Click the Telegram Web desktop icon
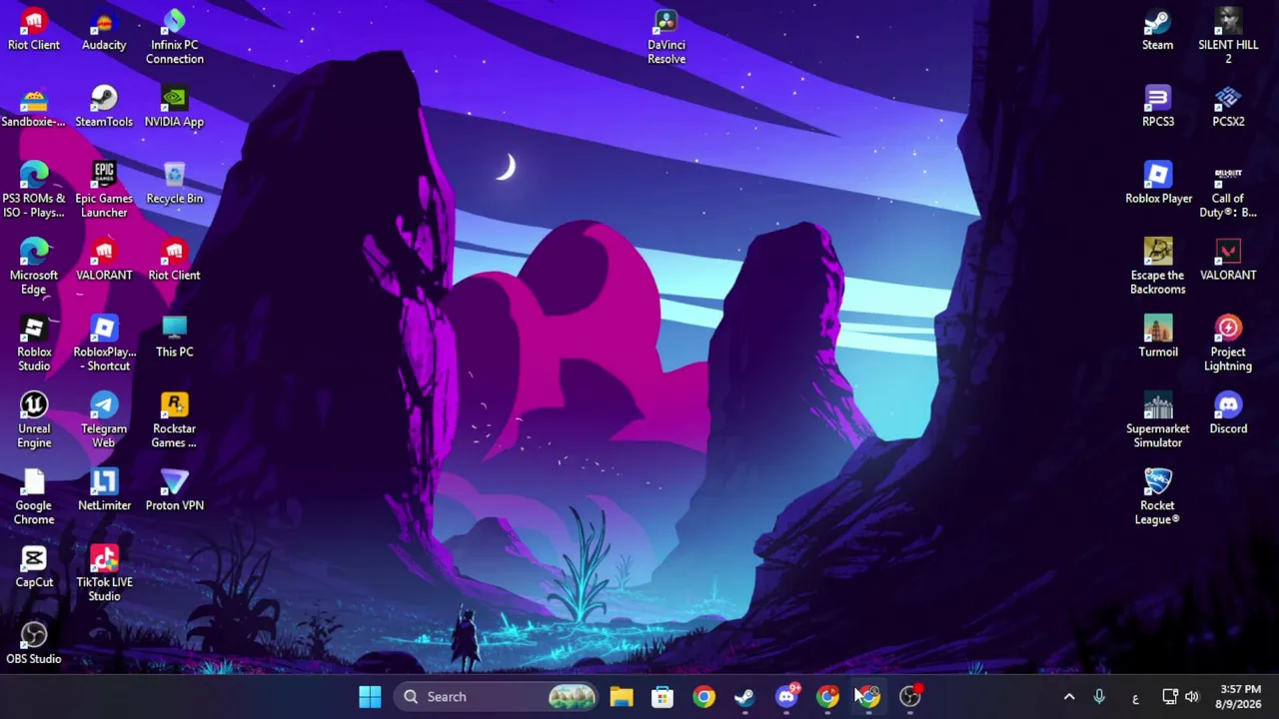 [x=104, y=420]
